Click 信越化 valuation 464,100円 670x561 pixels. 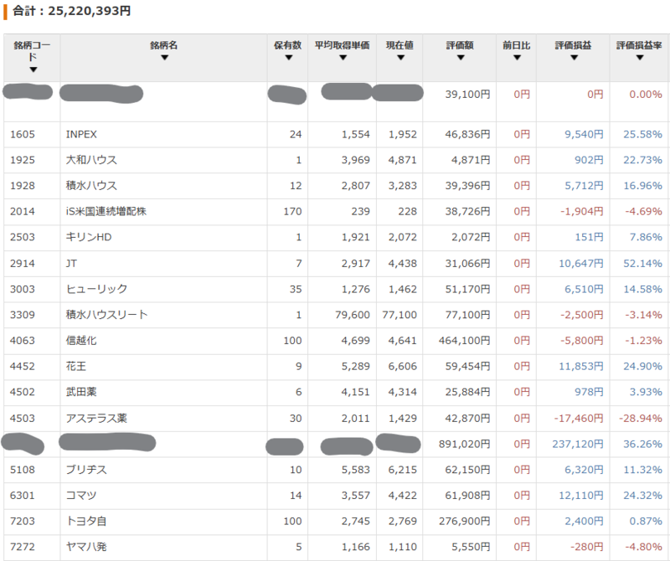(x=464, y=341)
